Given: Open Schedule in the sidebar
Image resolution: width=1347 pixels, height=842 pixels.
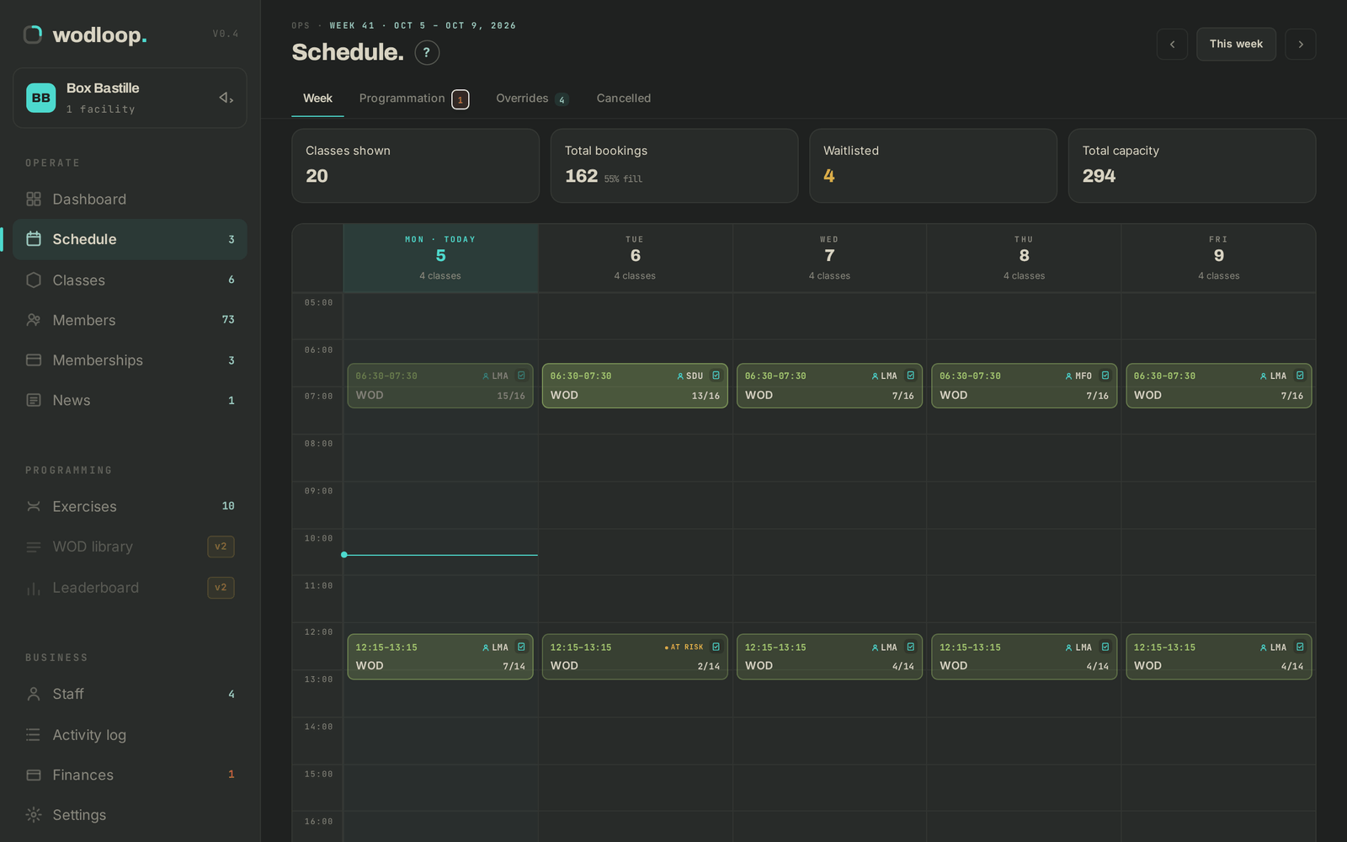Looking at the screenshot, I should 130,239.
